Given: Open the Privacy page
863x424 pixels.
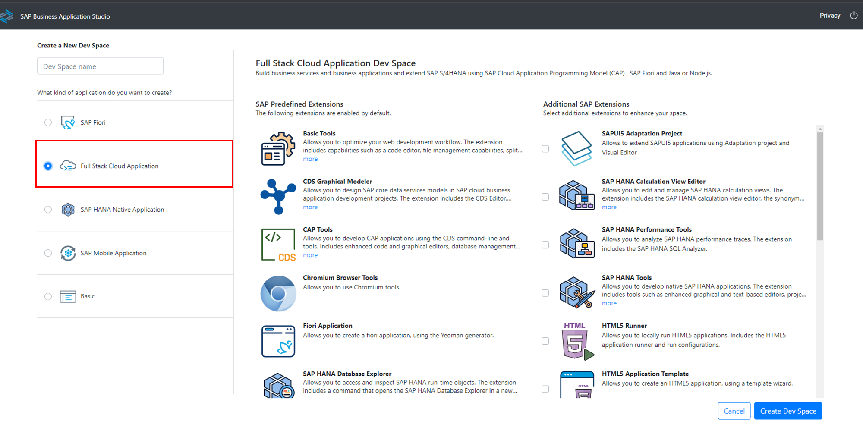Looking at the screenshot, I should tap(829, 16).
